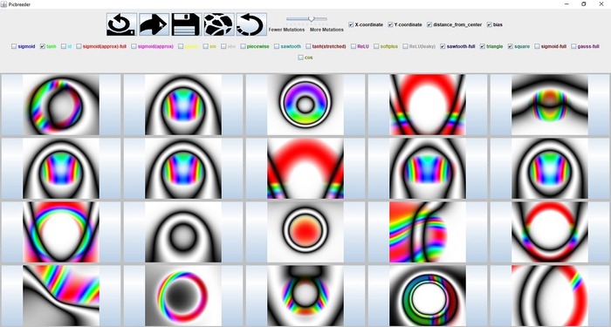Click the mutation rate slider handle
Image resolution: width=611 pixels, height=327 pixels.
tap(311, 18)
